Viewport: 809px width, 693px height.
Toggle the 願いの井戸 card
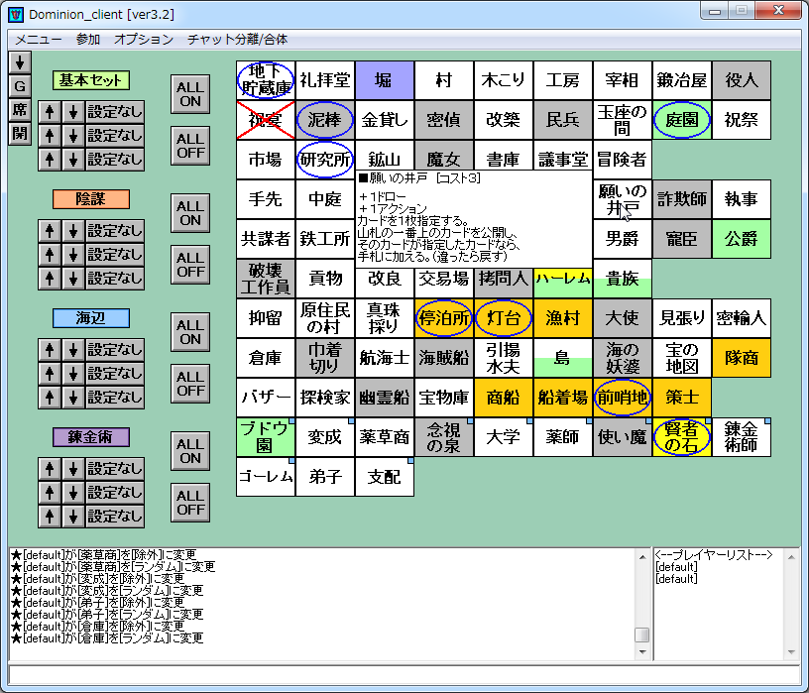[623, 199]
